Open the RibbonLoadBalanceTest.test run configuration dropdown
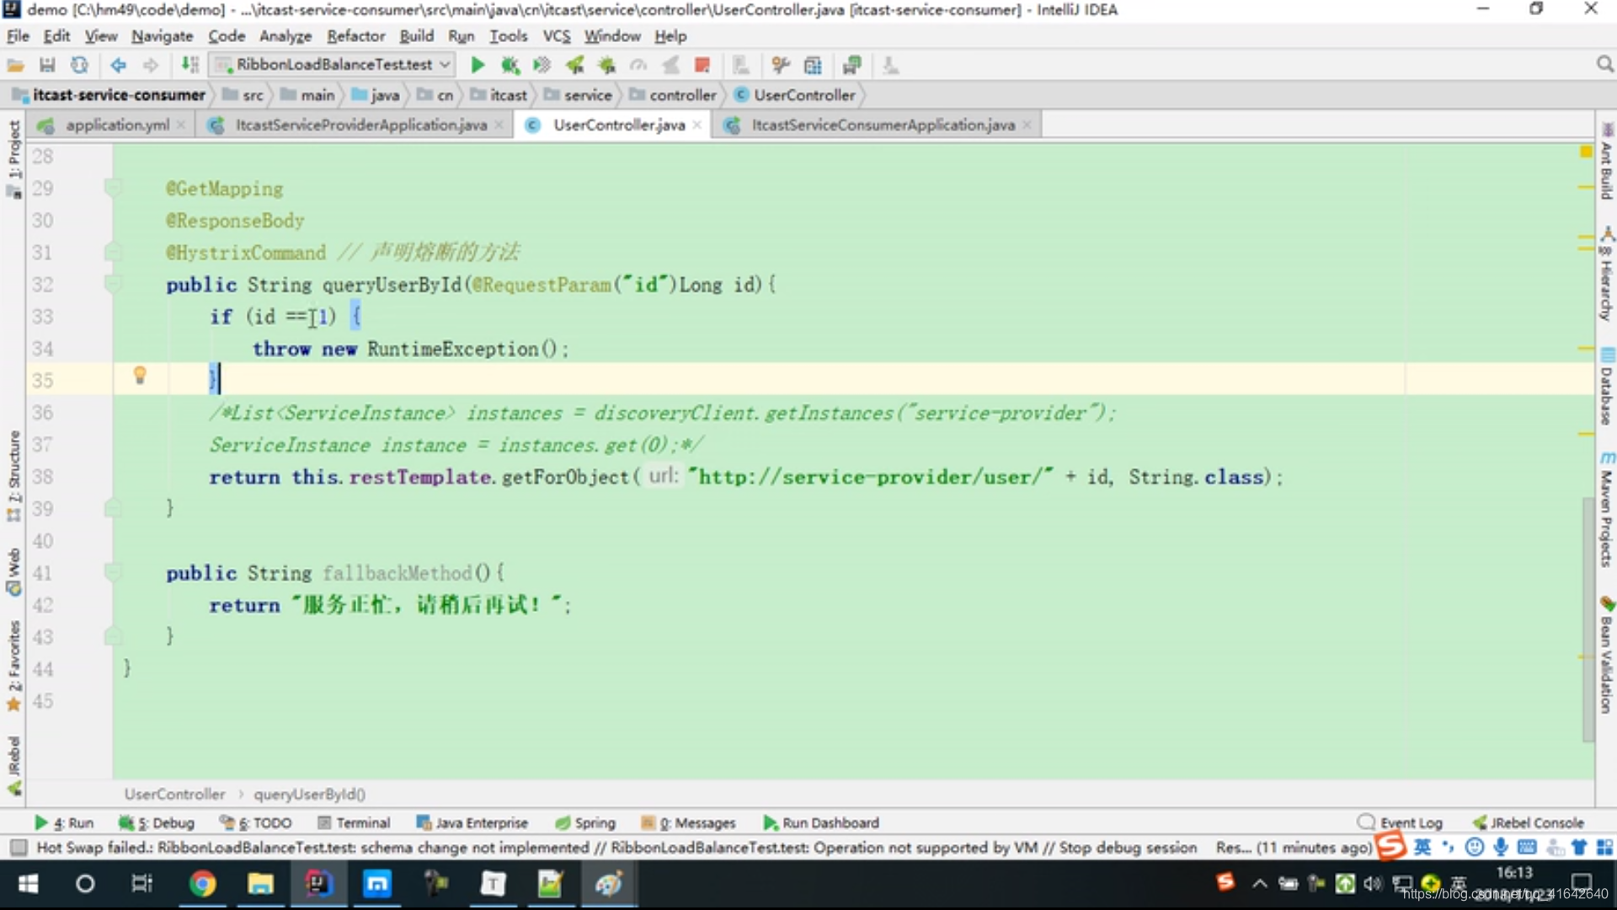Image resolution: width=1617 pixels, height=910 pixels. [x=333, y=65]
